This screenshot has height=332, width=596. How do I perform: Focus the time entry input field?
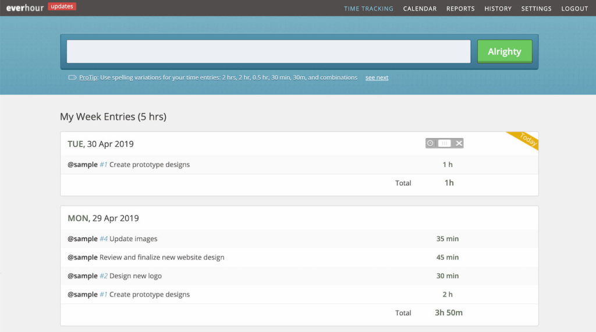pyautogui.click(x=268, y=51)
